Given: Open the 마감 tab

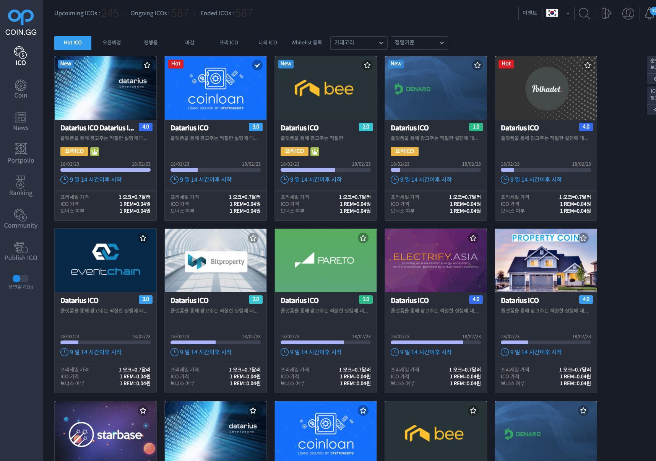Looking at the screenshot, I should [x=190, y=42].
